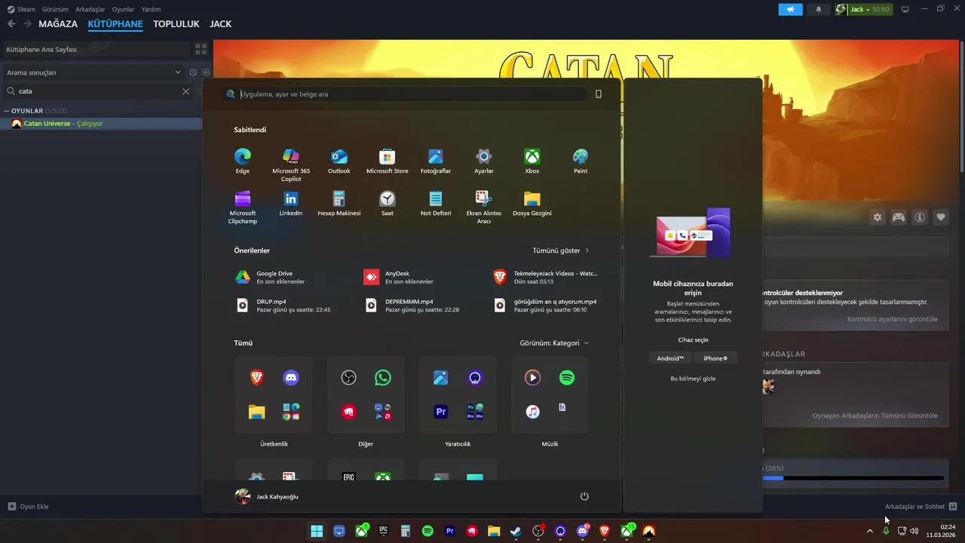Image resolution: width=965 pixels, height=543 pixels.
Task: Toggle favorite heart for Catan Universe
Action: [x=941, y=217]
